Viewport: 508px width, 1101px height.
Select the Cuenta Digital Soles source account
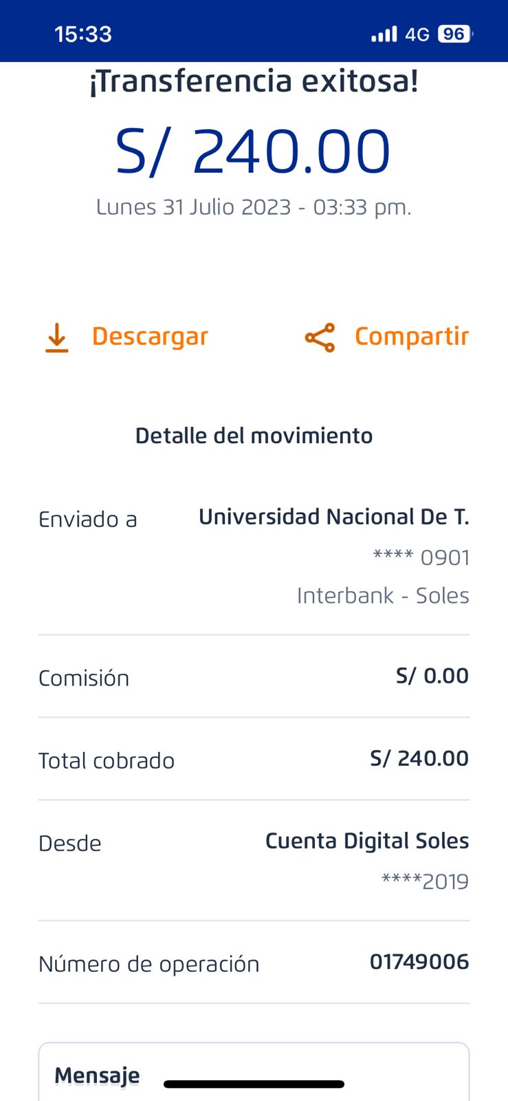point(367,841)
